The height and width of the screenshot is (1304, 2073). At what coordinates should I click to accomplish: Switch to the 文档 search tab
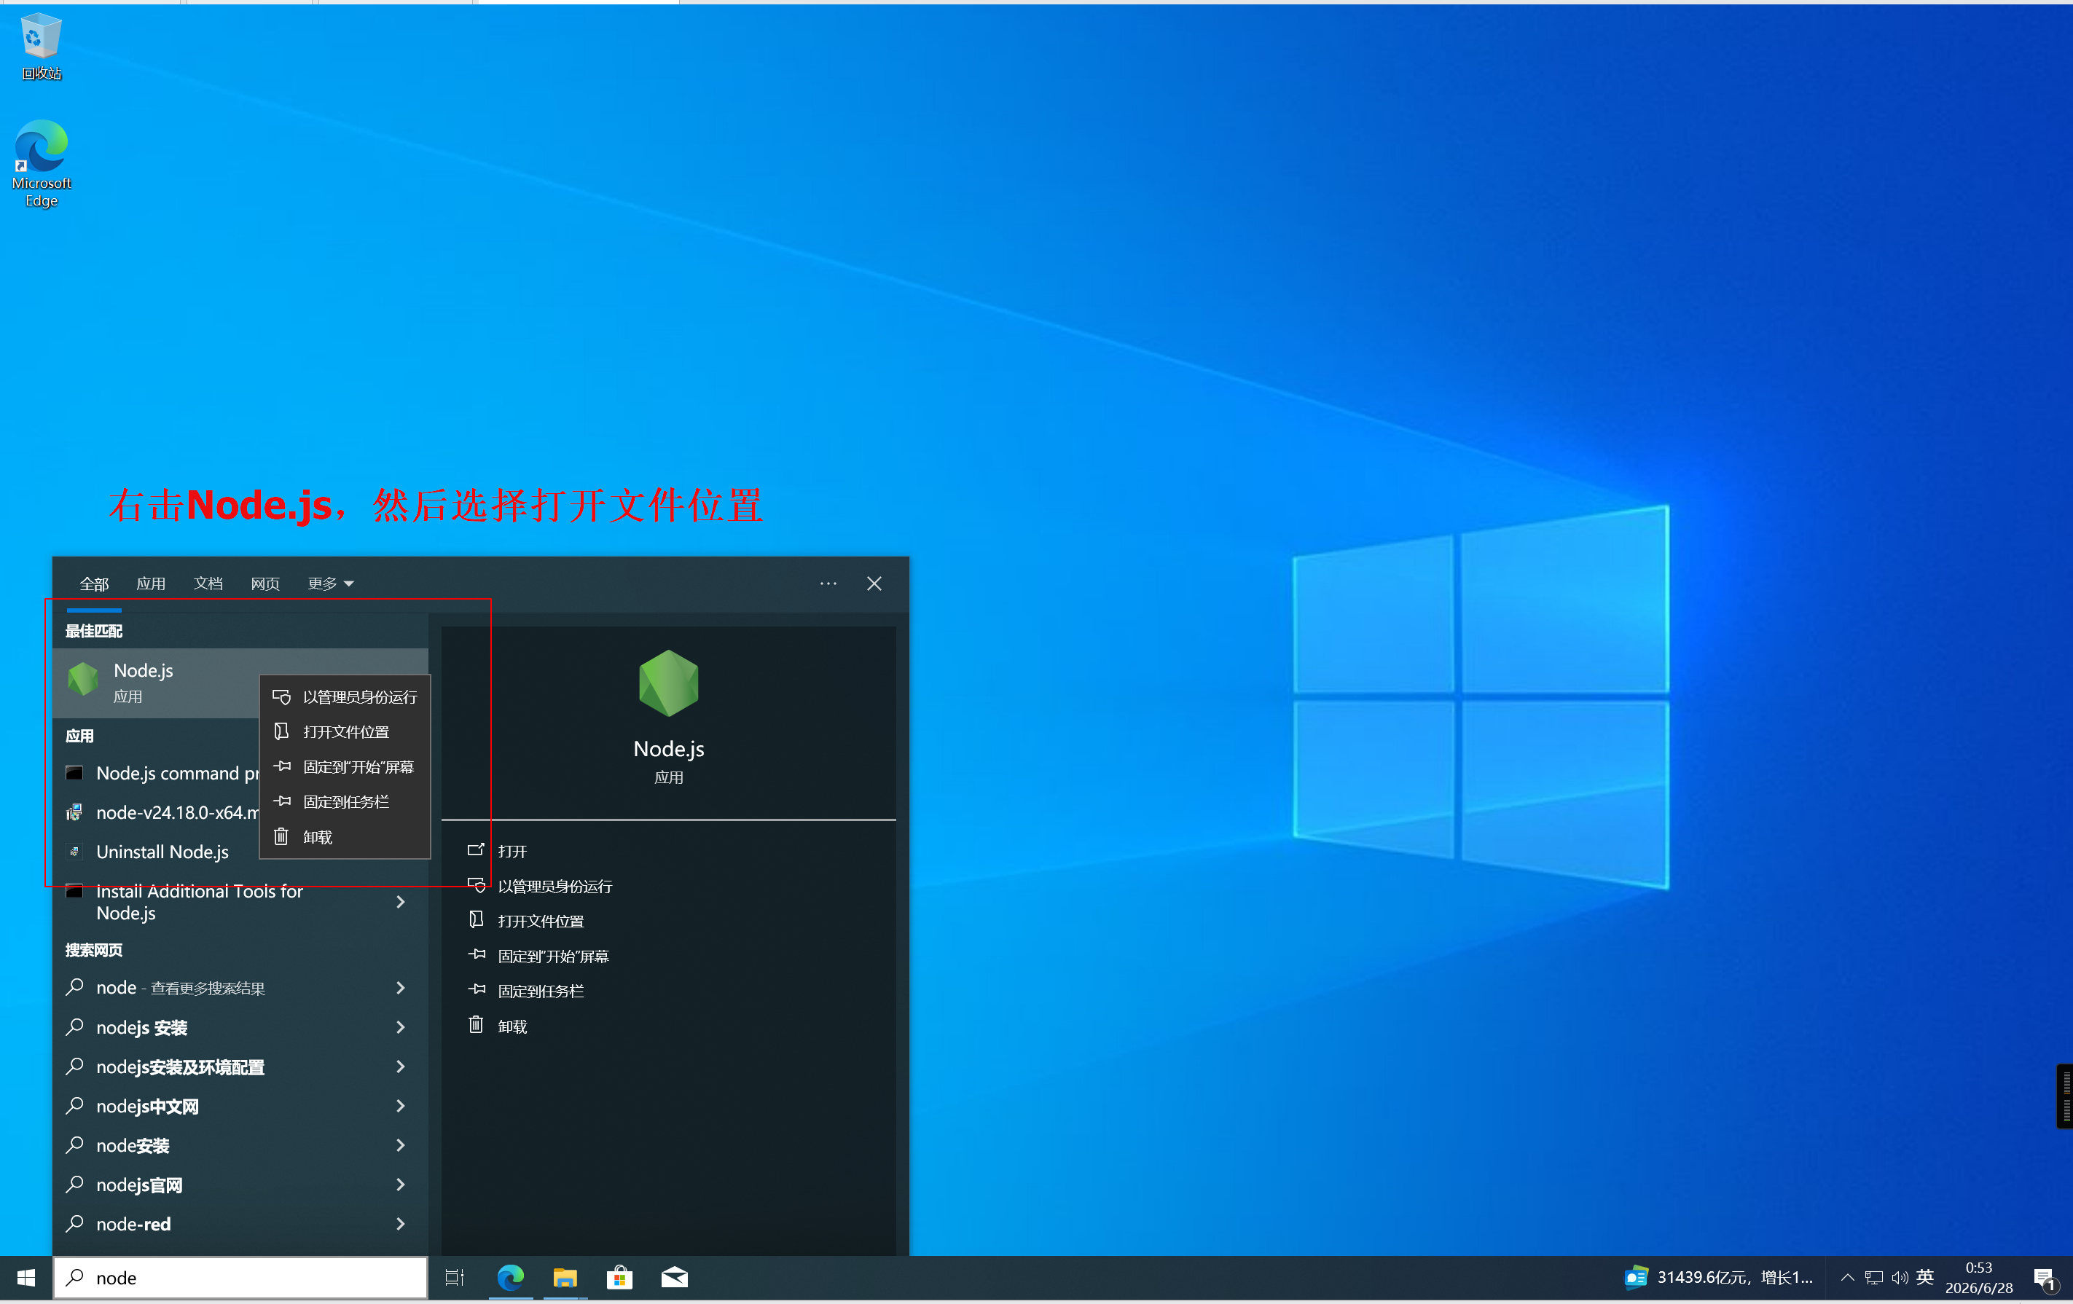(x=208, y=584)
